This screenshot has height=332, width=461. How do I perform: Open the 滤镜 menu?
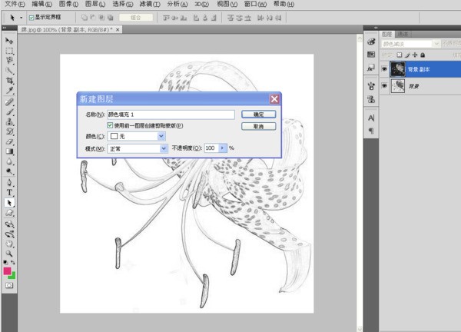141,4
